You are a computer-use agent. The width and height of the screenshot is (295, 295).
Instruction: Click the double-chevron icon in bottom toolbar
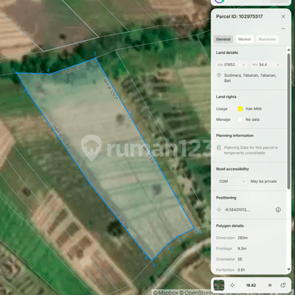270,285
